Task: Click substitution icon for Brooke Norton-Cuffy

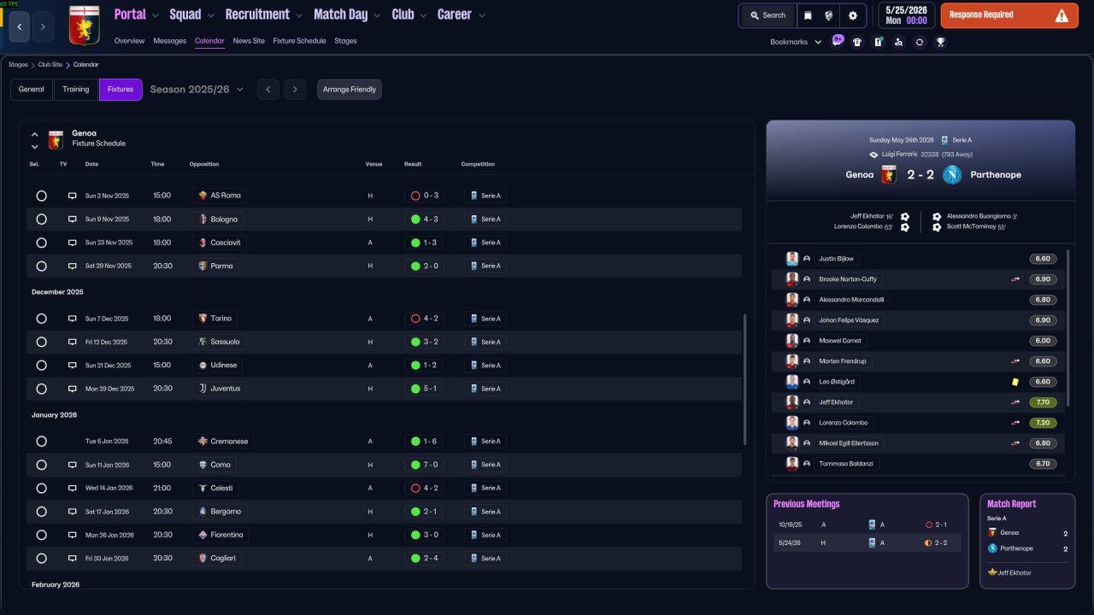Action: click(1015, 279)
